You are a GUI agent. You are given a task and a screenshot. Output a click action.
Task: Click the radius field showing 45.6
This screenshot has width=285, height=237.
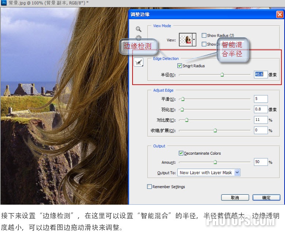pos(261,74)
